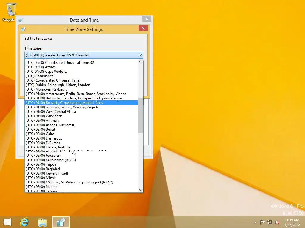Open Action Center flag icon
Screen dimensions: 305x228
click(x=262, y=222)
